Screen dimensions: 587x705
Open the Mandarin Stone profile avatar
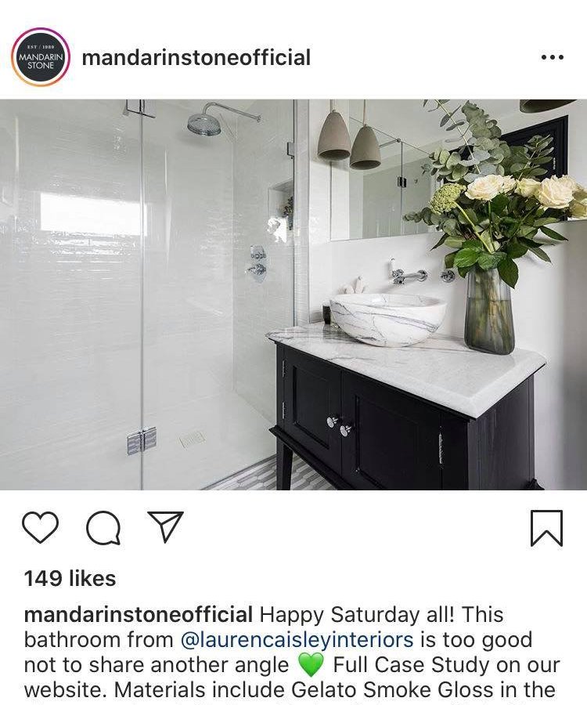[x=41, y=57]
